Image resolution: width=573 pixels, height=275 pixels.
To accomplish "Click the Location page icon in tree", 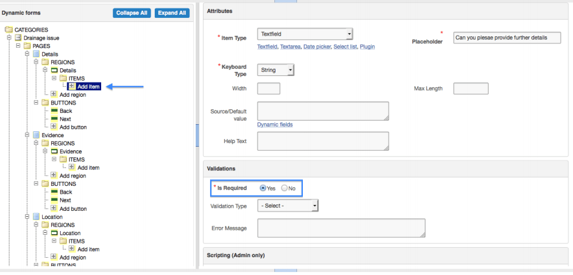I will [x=36, y=217].
